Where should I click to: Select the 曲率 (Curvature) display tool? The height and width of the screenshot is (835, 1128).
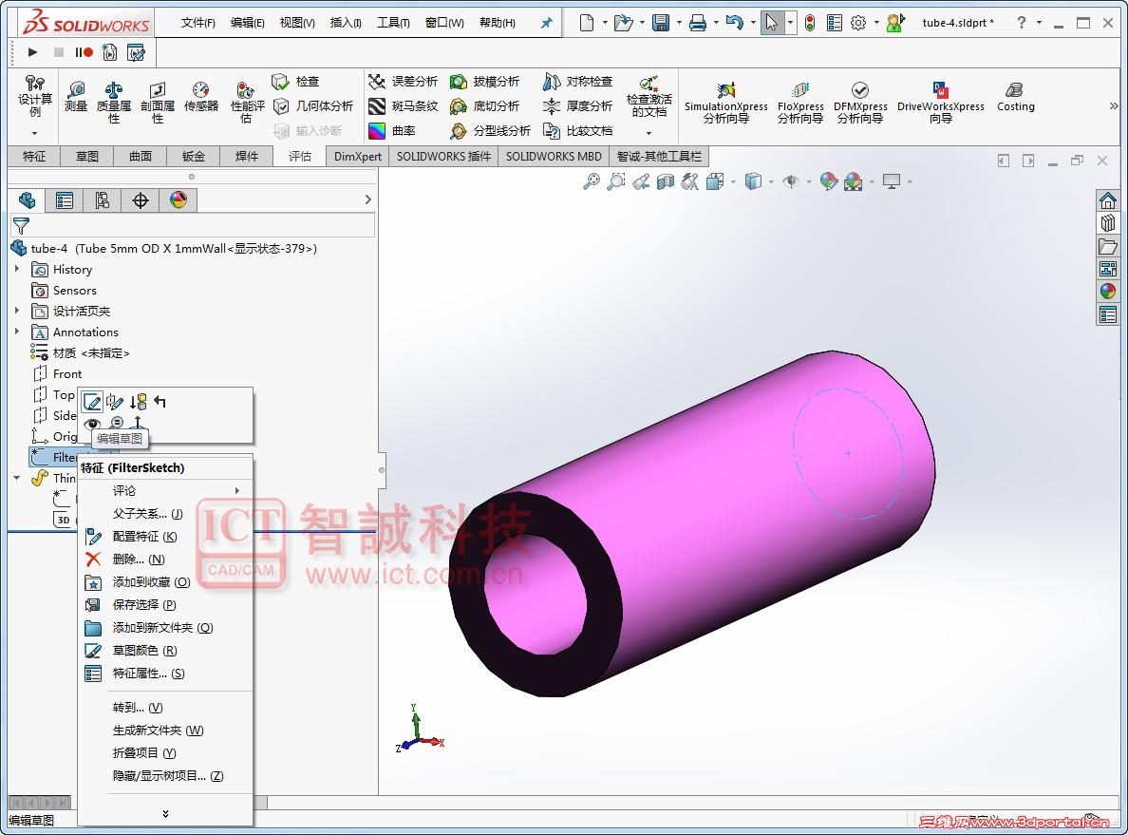click(x=392, y=130)
